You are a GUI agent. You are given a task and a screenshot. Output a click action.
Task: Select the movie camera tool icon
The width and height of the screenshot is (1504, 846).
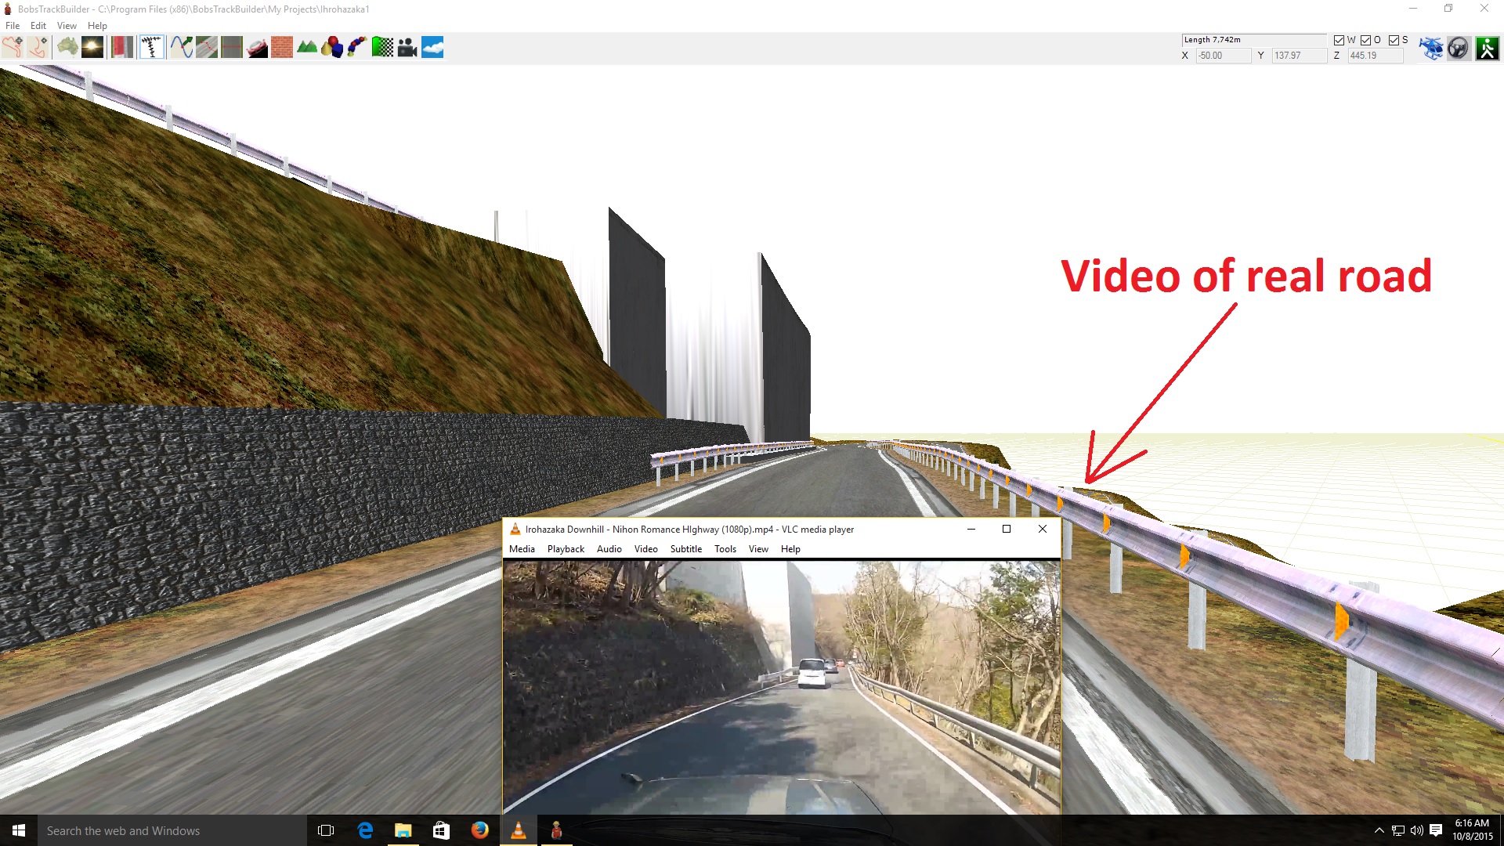pos(407,47)
